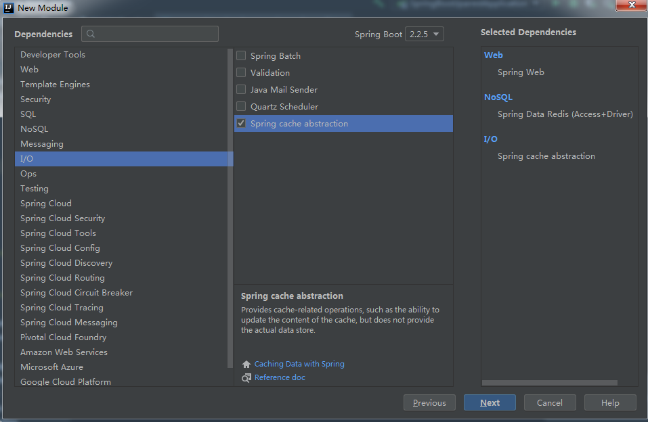Open the Spring Boot version dropdown

(425, 34)
